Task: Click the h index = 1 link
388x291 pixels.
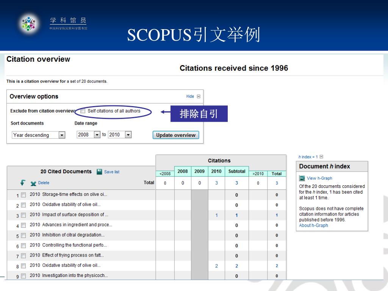Action: point(308,157)
